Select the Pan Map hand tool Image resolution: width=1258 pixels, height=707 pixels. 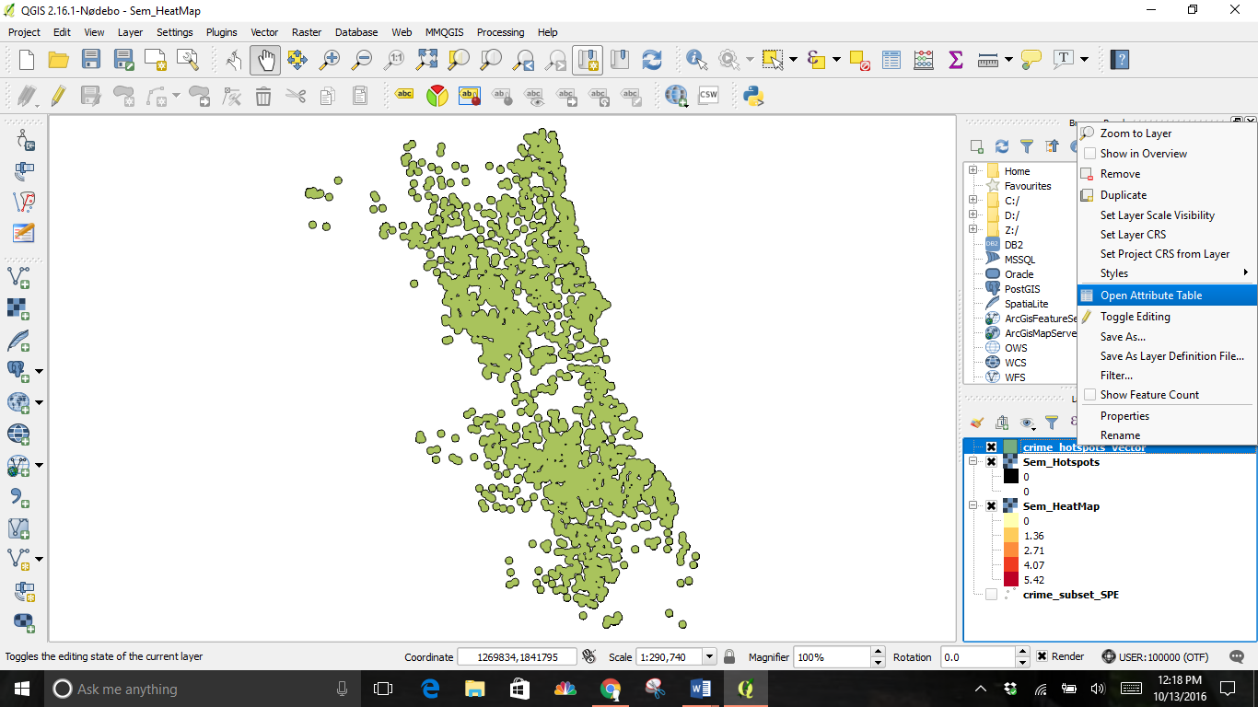coord(265,60)
